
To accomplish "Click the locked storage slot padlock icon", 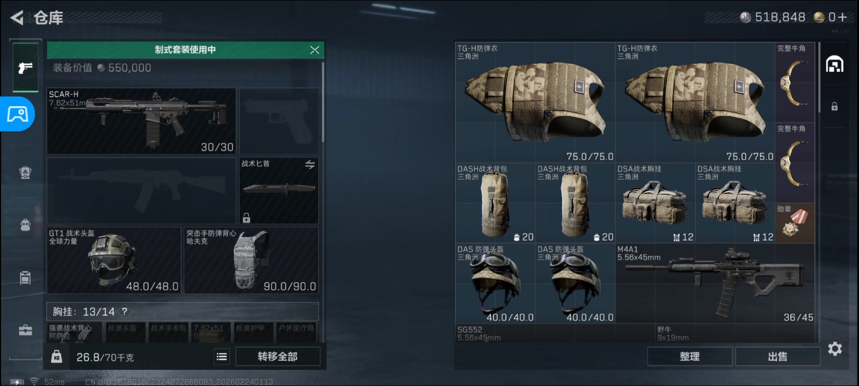I will [x=834, y=106].
